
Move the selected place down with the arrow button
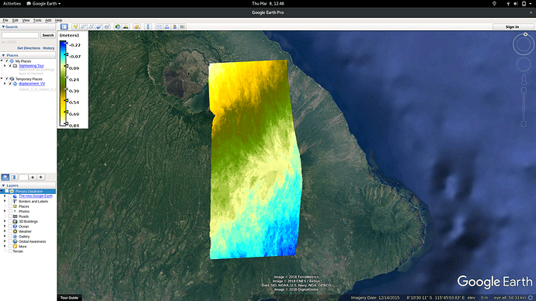pyautogui.click(x=40, y=177)
